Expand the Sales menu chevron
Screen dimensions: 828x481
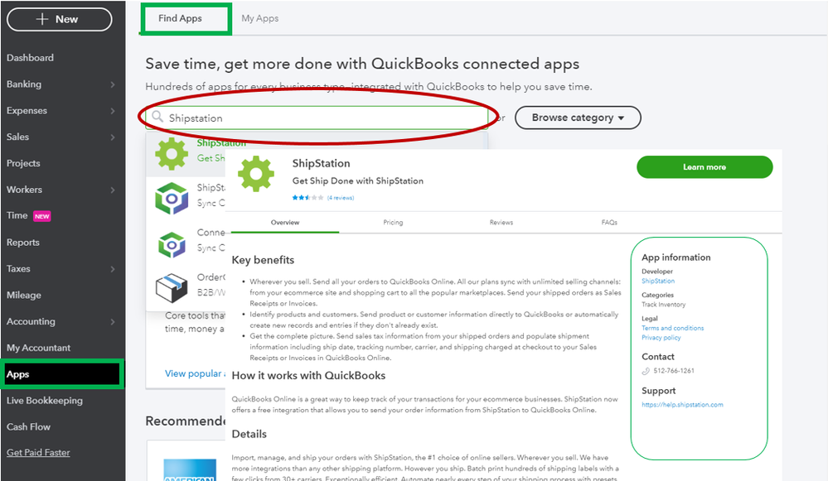113,137
